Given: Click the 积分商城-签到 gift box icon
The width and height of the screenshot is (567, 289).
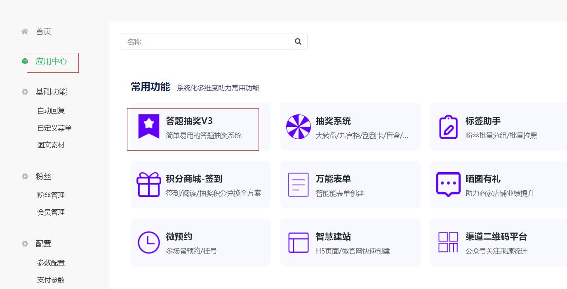Looking at the screenshot, I should (x=148, y=185).
